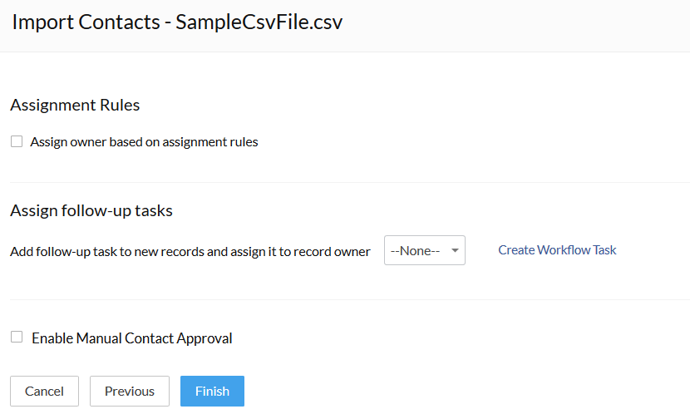Enable assign owner based on assignment rules checkbox

pos(17,141)
